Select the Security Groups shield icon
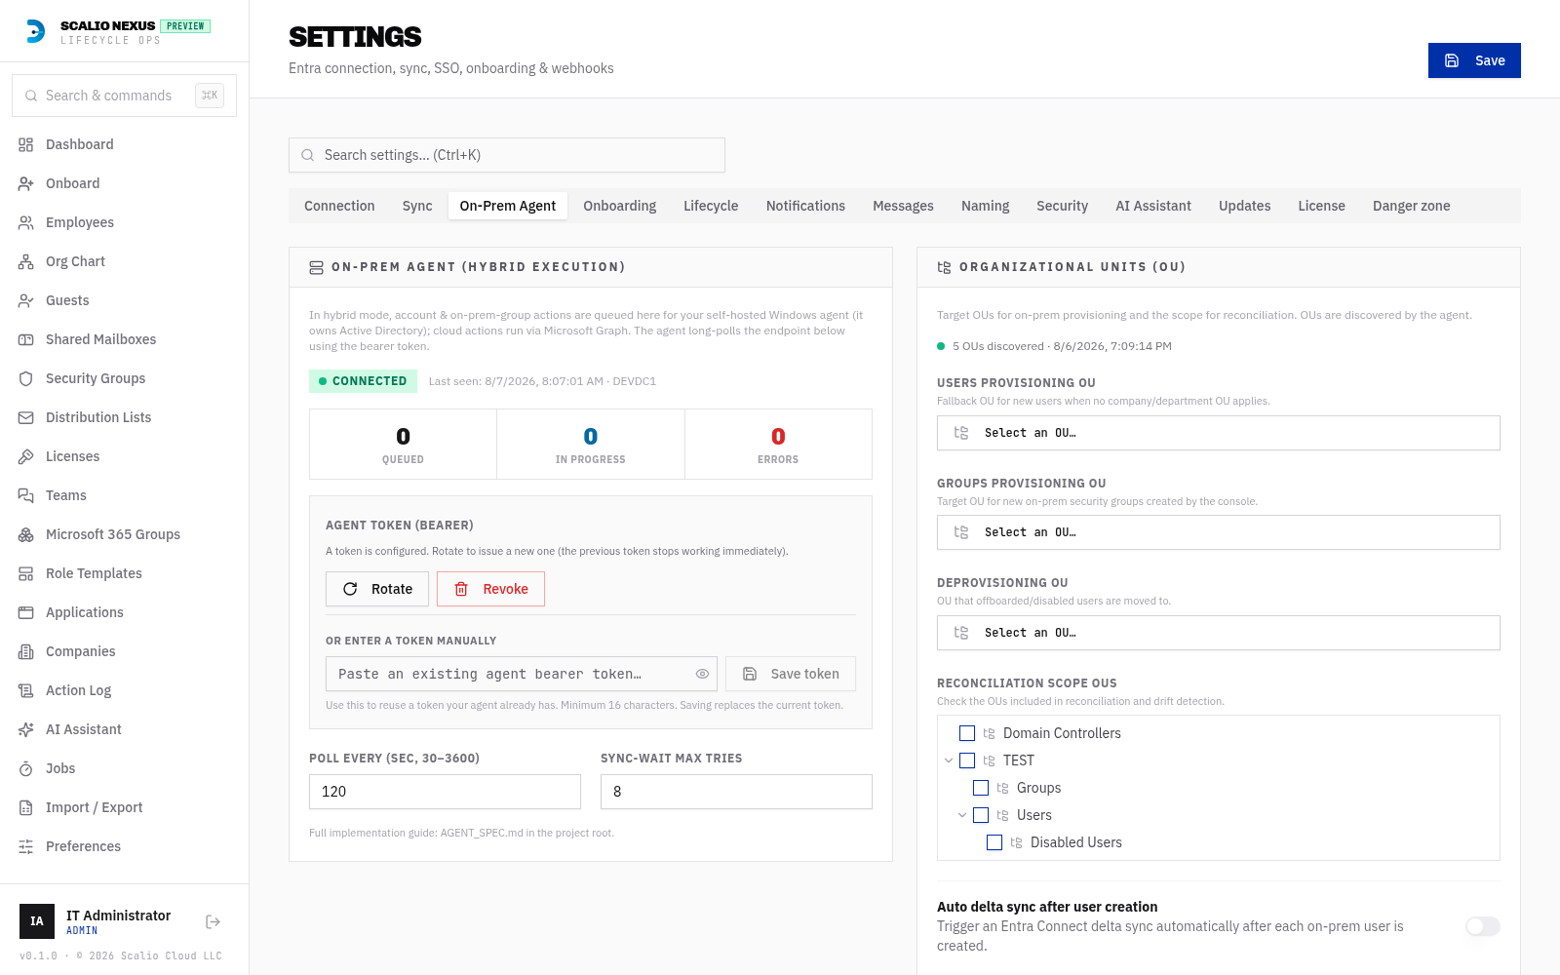 (x=26, y=378)
